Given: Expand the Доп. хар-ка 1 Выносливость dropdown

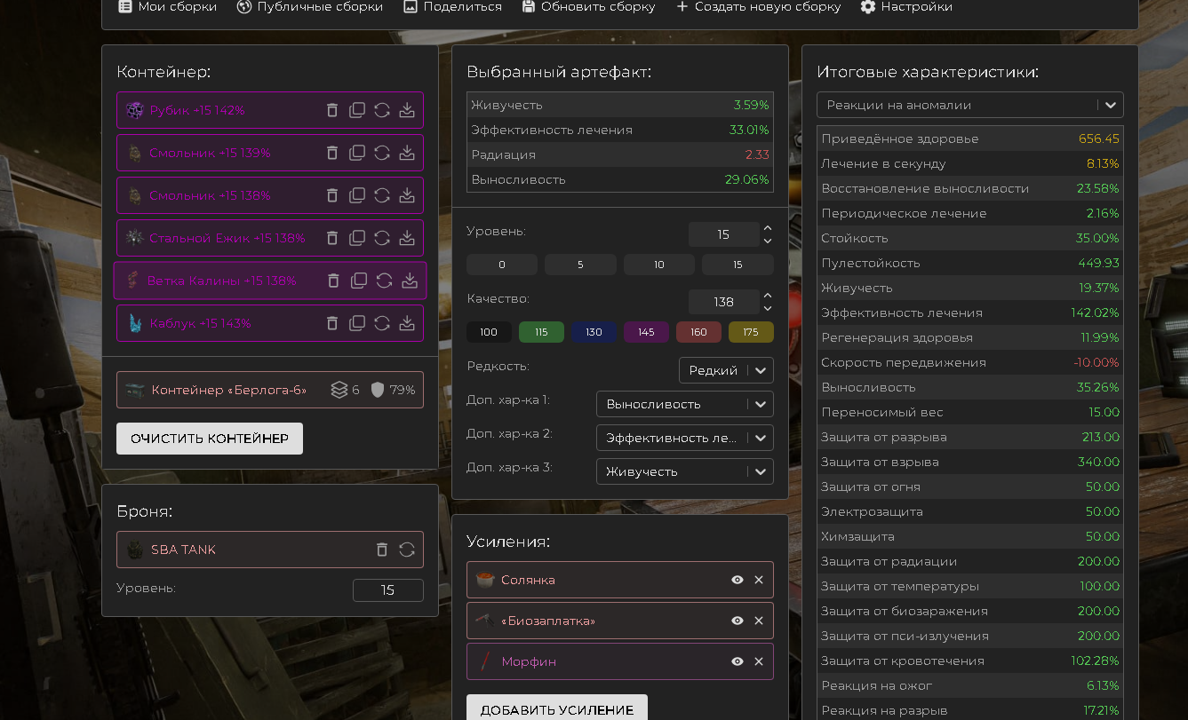Looking at the screenshot, I should pos(684,404).
